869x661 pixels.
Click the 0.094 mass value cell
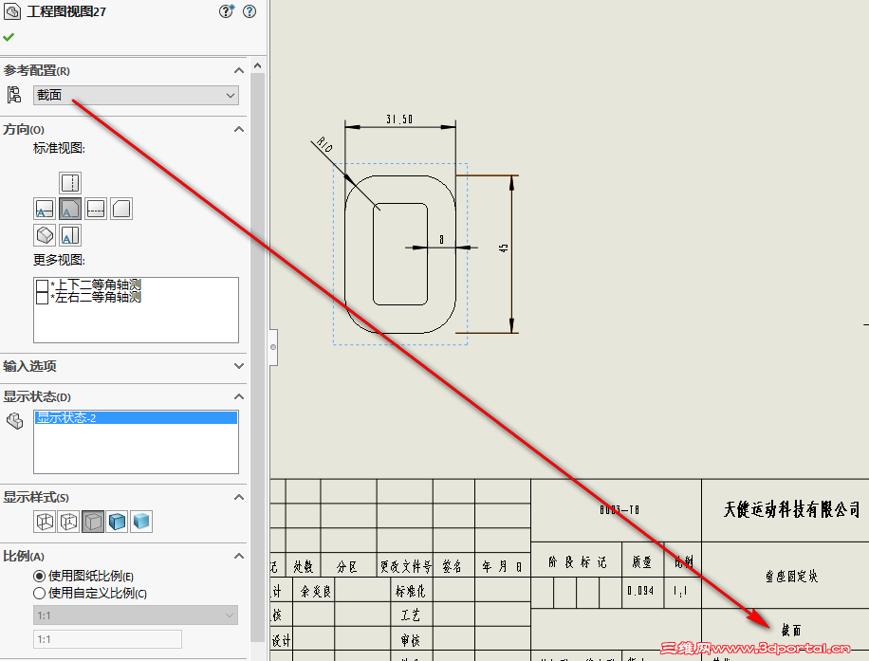click(640, 591)
